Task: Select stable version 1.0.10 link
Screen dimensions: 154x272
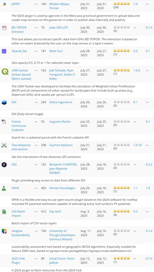Action: point(137,145)
